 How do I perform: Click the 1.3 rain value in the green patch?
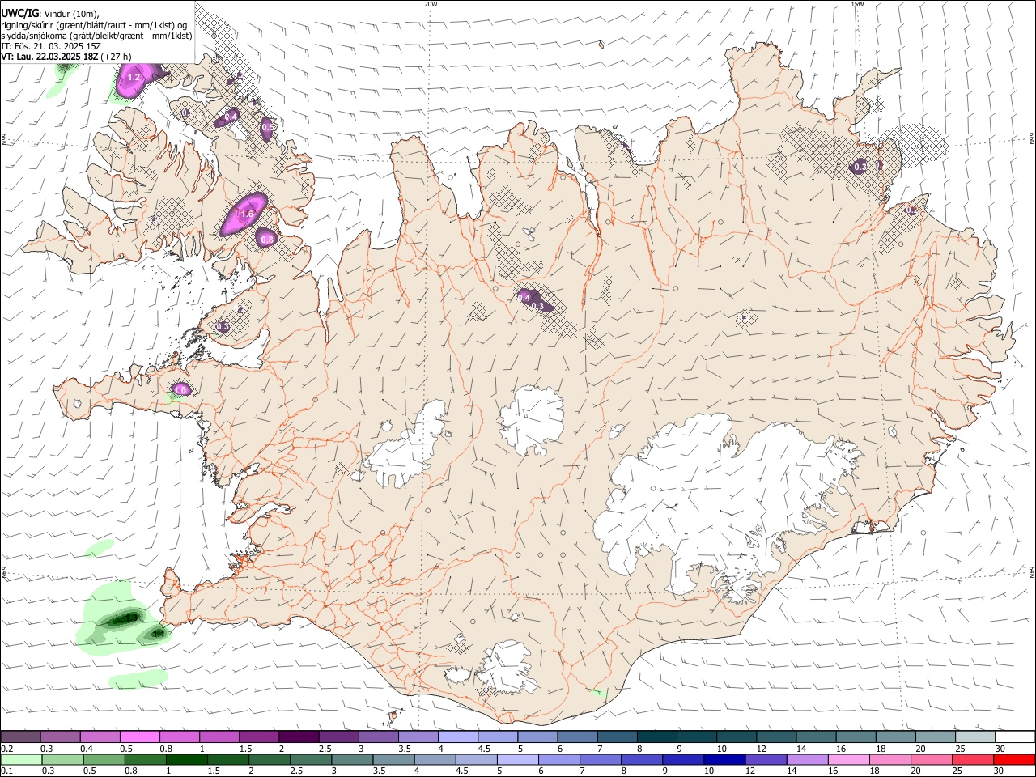pos(131,618)
